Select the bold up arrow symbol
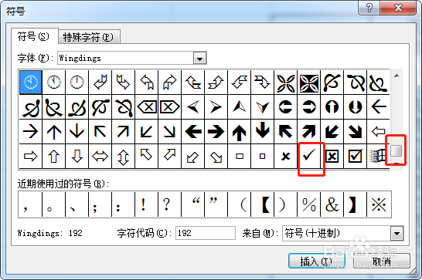 [240, 132]
